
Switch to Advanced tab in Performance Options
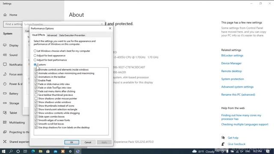[x=52, y=35]
